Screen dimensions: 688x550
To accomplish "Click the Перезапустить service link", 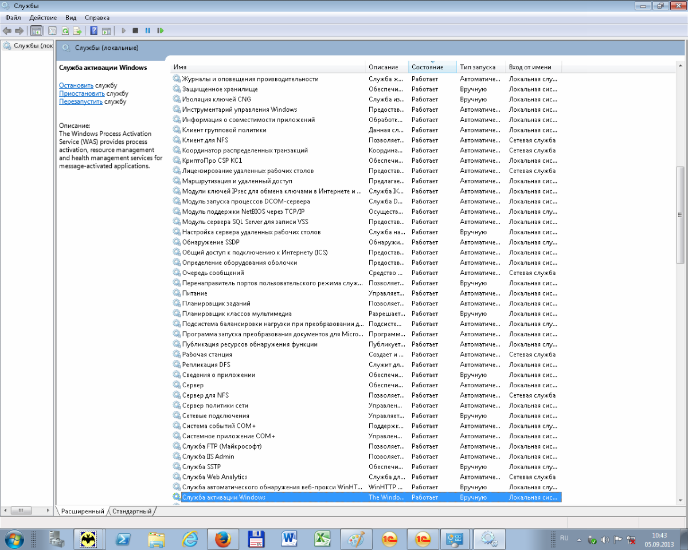I will [x=81, y=101].
